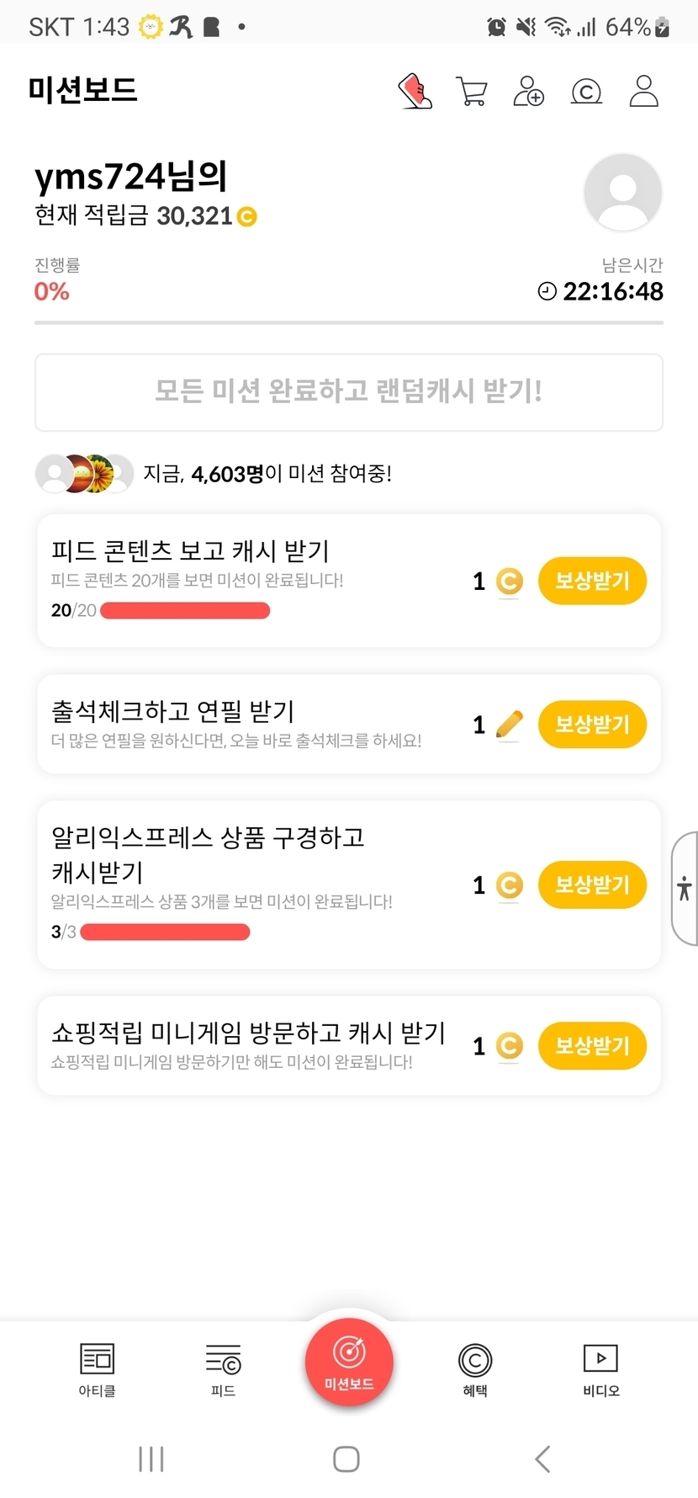Open the profile person icon in the header
698x1498 pixels.
643,91
